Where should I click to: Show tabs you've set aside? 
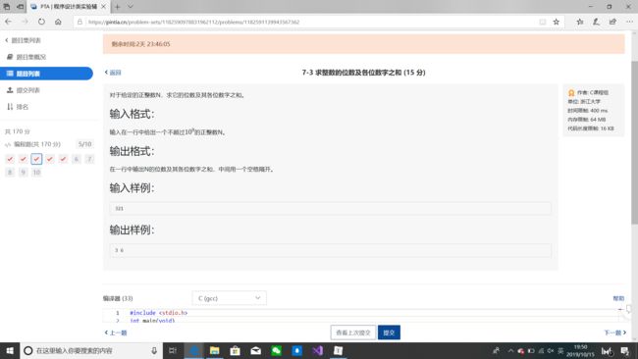[7, 7]
